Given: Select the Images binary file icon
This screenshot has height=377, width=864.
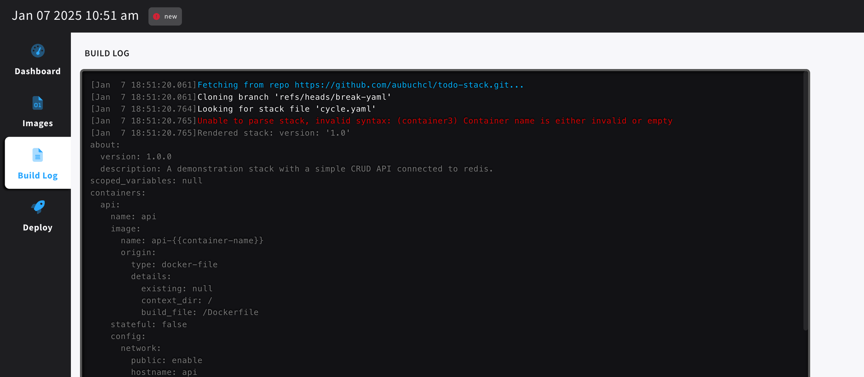Looking at the screenshot, I should click(38, 103).
